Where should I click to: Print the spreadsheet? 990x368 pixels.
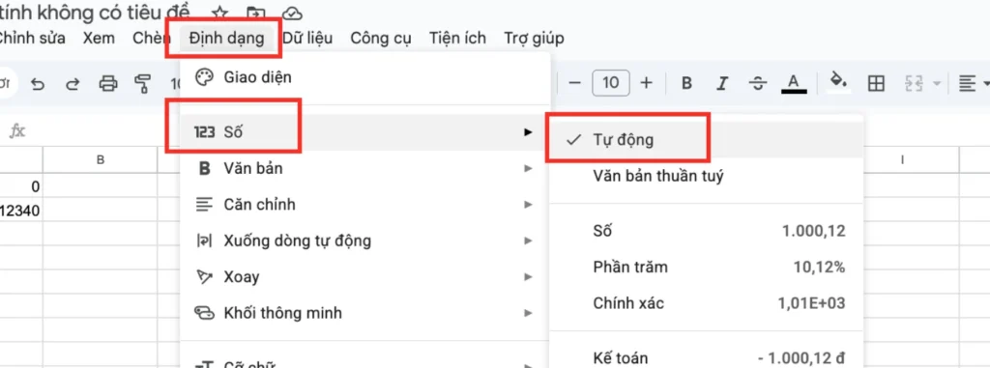coord(108,83)
